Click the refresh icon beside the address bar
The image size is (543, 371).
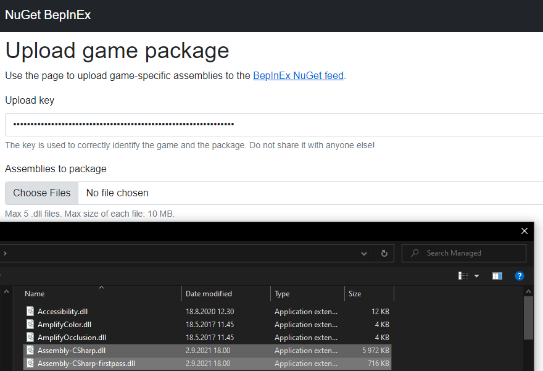click(384, 253)
